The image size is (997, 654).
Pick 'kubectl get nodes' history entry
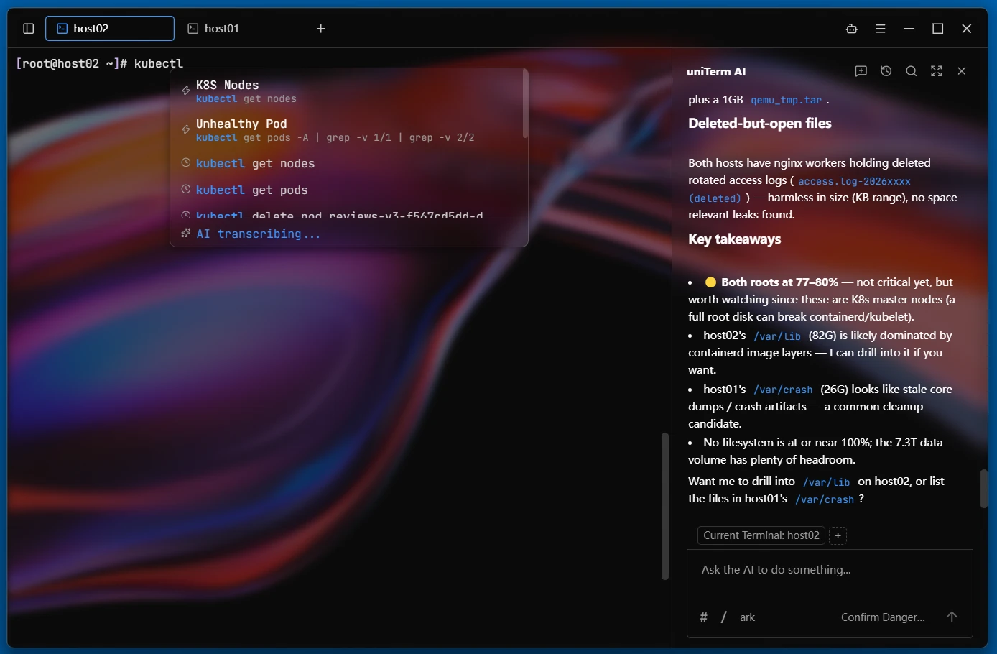[348, 164]
